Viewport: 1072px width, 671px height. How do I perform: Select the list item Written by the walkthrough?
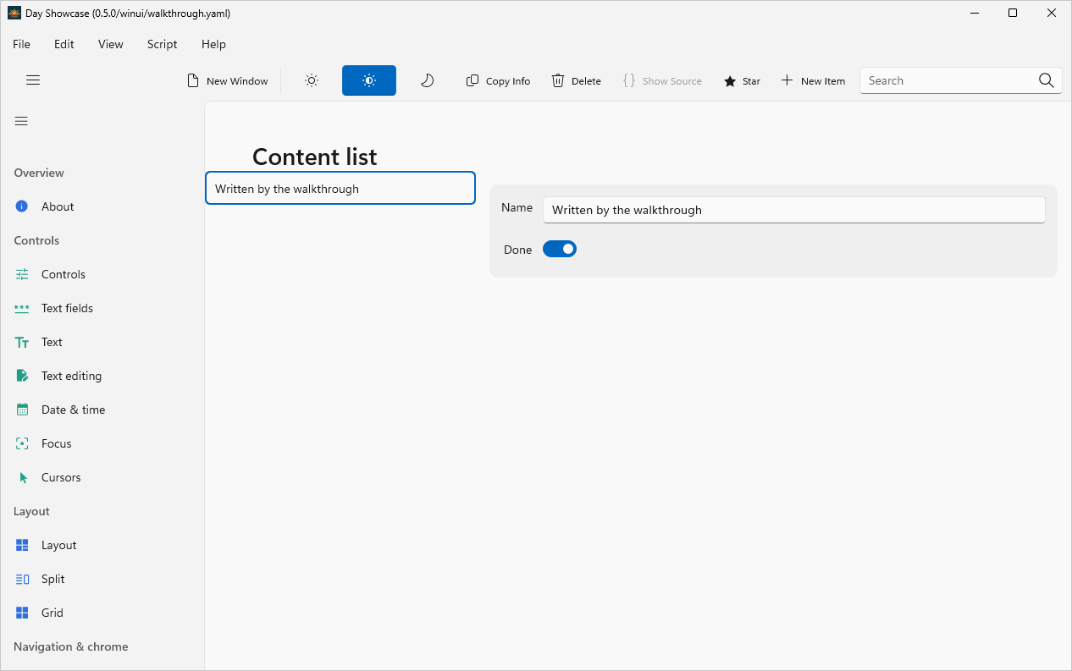[340, 188]
